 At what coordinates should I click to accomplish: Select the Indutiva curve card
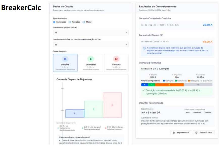(116, 63)
